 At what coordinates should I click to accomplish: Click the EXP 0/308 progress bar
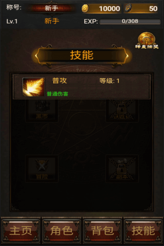[130, 22]
